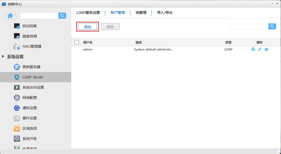Image resolution: width=281 pixels, height=154 pixels.
Task: Select 网络配置 in the sidebar
Action: coord(29,98)
